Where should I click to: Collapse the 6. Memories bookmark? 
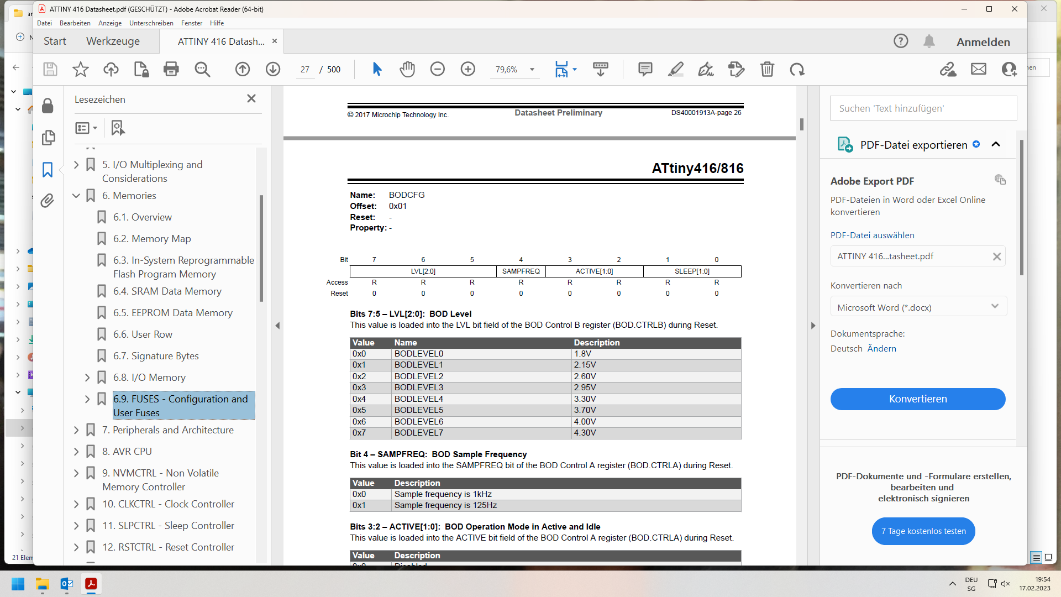(x=76, y=195)
